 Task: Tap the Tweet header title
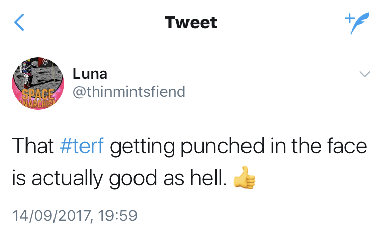[x=191, y=22]
